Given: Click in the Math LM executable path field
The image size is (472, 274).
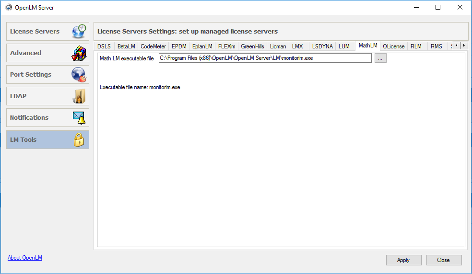Looking at the screenshot, I should [265, 58].
